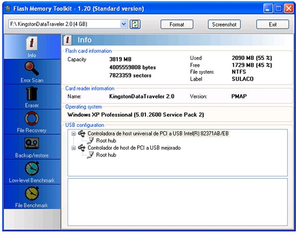Select the Eraser trash can tool

[32, 97]
